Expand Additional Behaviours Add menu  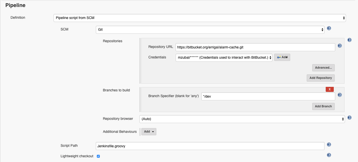pos(149,132)
